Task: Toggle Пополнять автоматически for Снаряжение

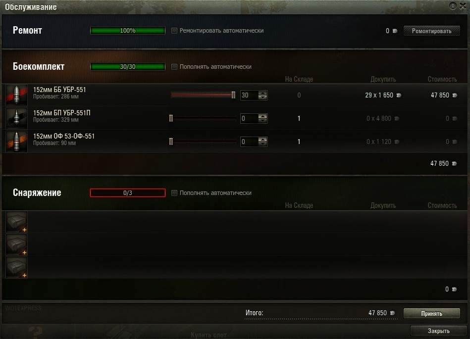Action: pyautogui.click(x=174, y=193)
